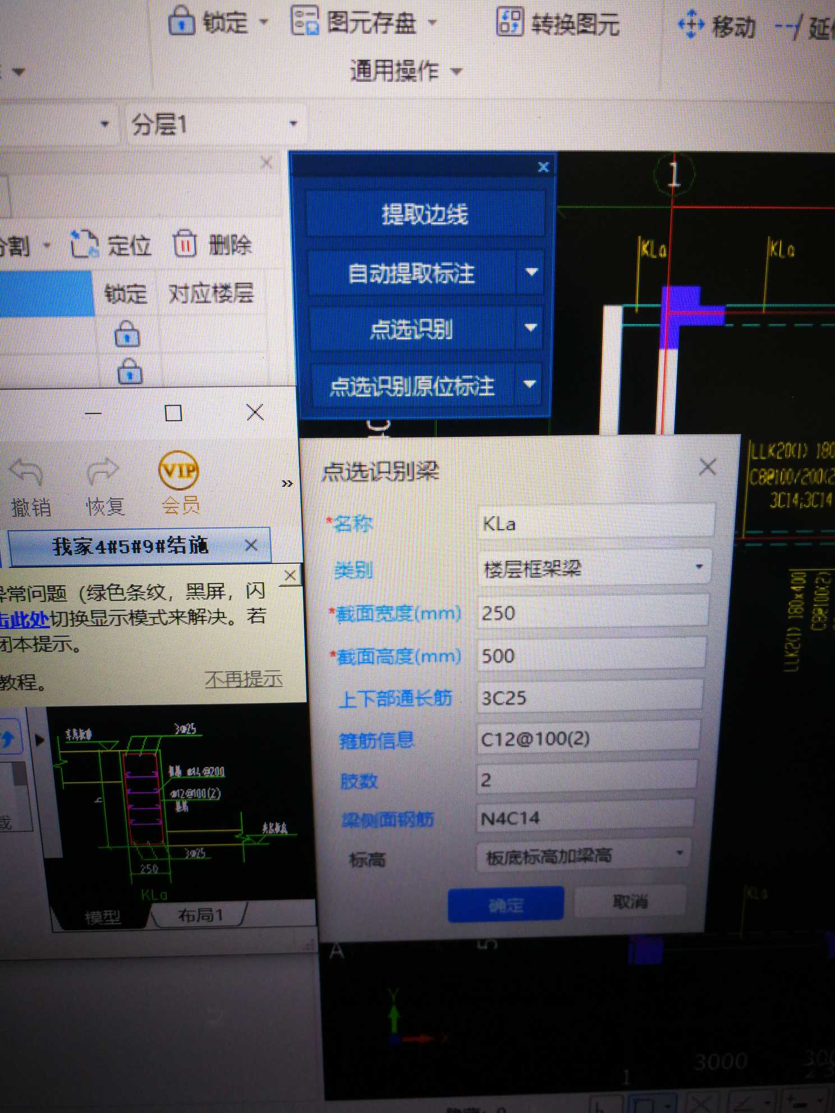Close the 点选识别梁 dialog

(708, 467)
